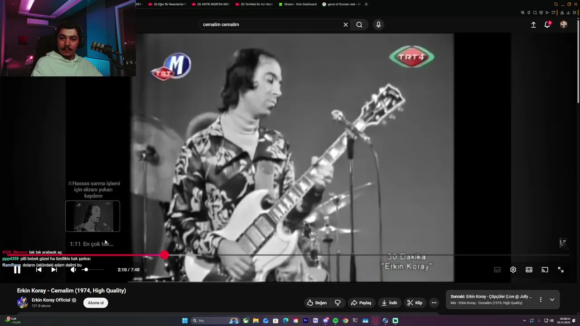This screenshot has height=326, width=580.
Task: Open a new browser tab
Action: click(x=366, y=4)
